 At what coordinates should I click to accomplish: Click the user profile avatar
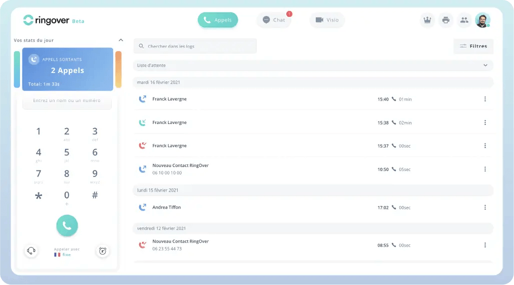click(x=482, y=20)
